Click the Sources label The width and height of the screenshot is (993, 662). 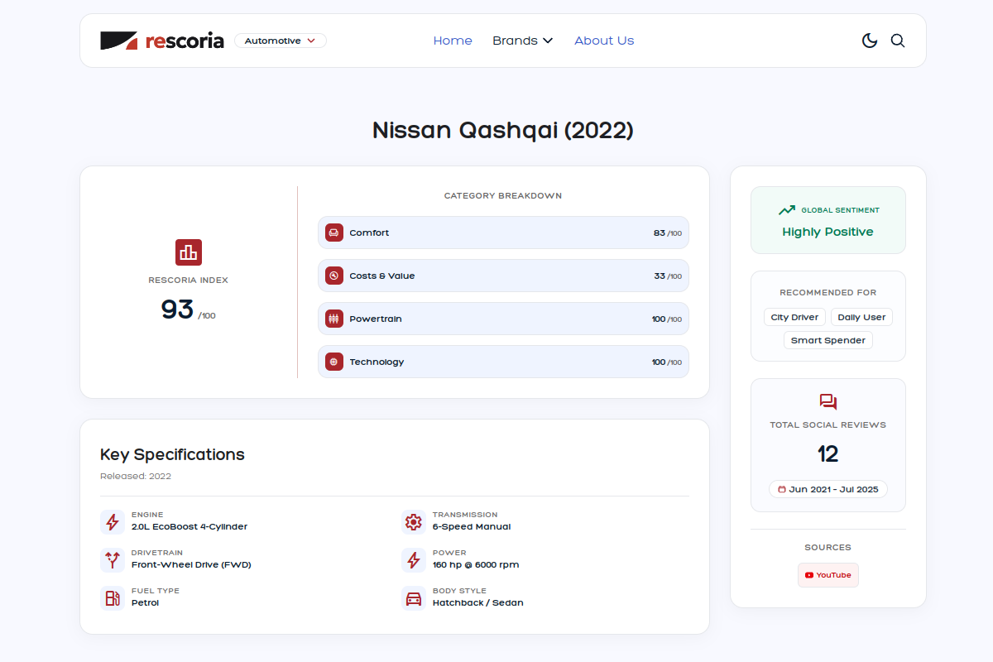[x=828, y=548]
